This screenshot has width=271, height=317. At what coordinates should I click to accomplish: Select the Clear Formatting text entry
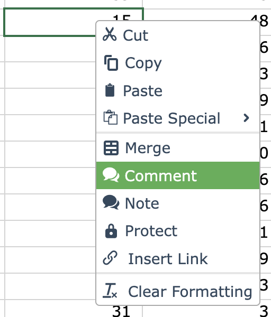tap(190, 291)
